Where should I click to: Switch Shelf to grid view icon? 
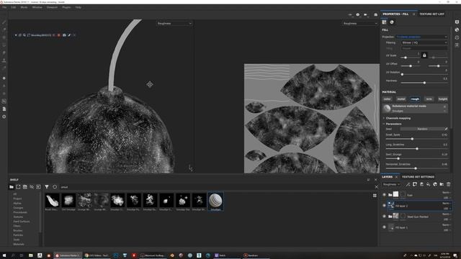[x=375, y=196]
